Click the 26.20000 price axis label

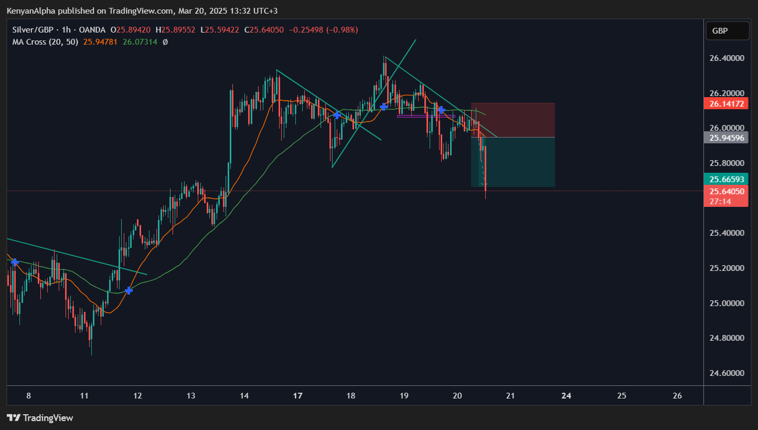tap(727, 93)
